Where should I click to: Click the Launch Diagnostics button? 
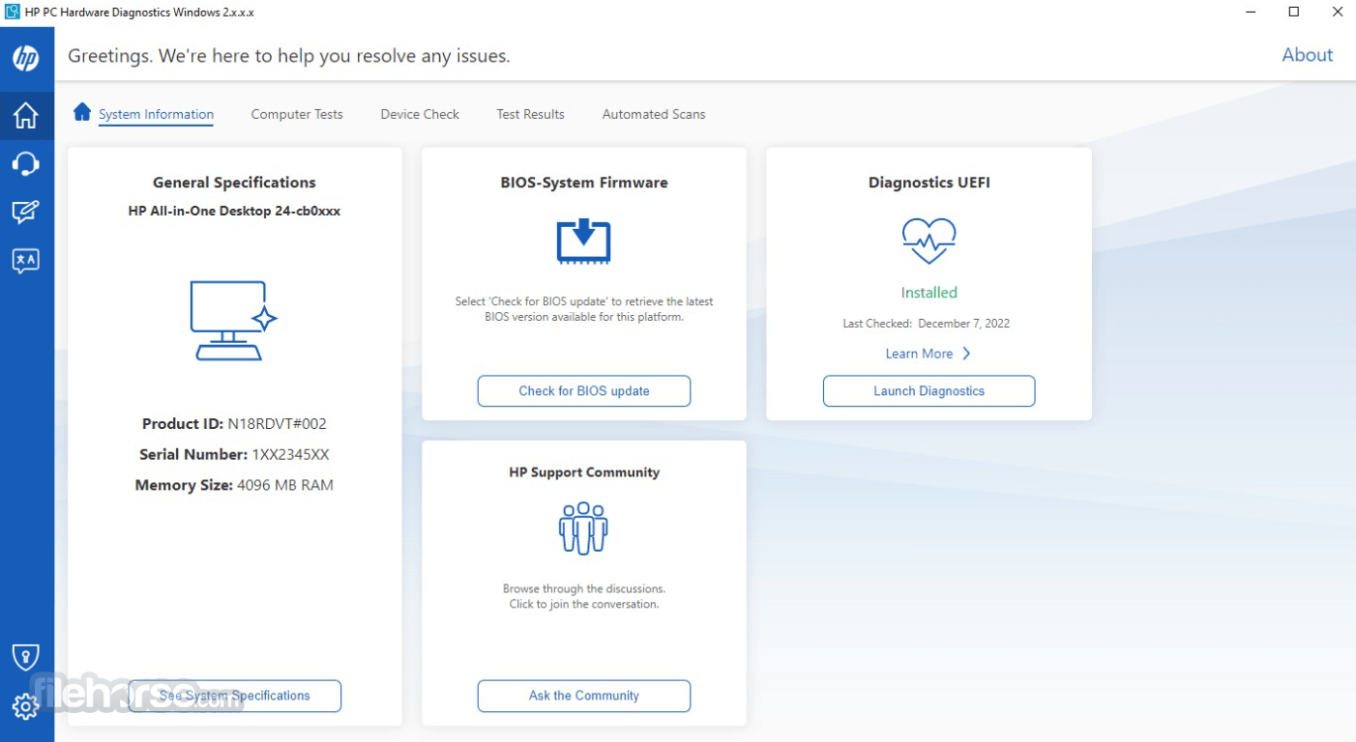tap(929, 391)
